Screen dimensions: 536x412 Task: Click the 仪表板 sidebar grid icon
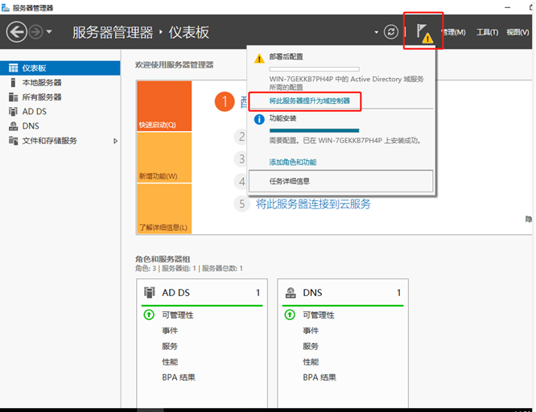click(14, 68)
